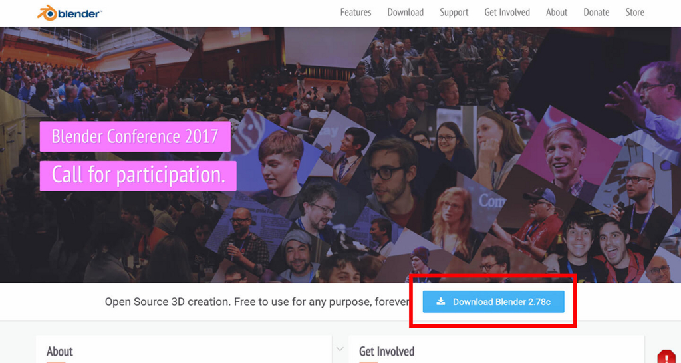The image size is (681, 363).
Task: Select the About card heading
Action: 59,351
